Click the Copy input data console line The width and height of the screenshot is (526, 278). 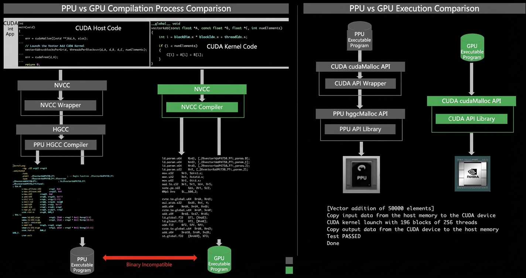click(x=411, y=216)
